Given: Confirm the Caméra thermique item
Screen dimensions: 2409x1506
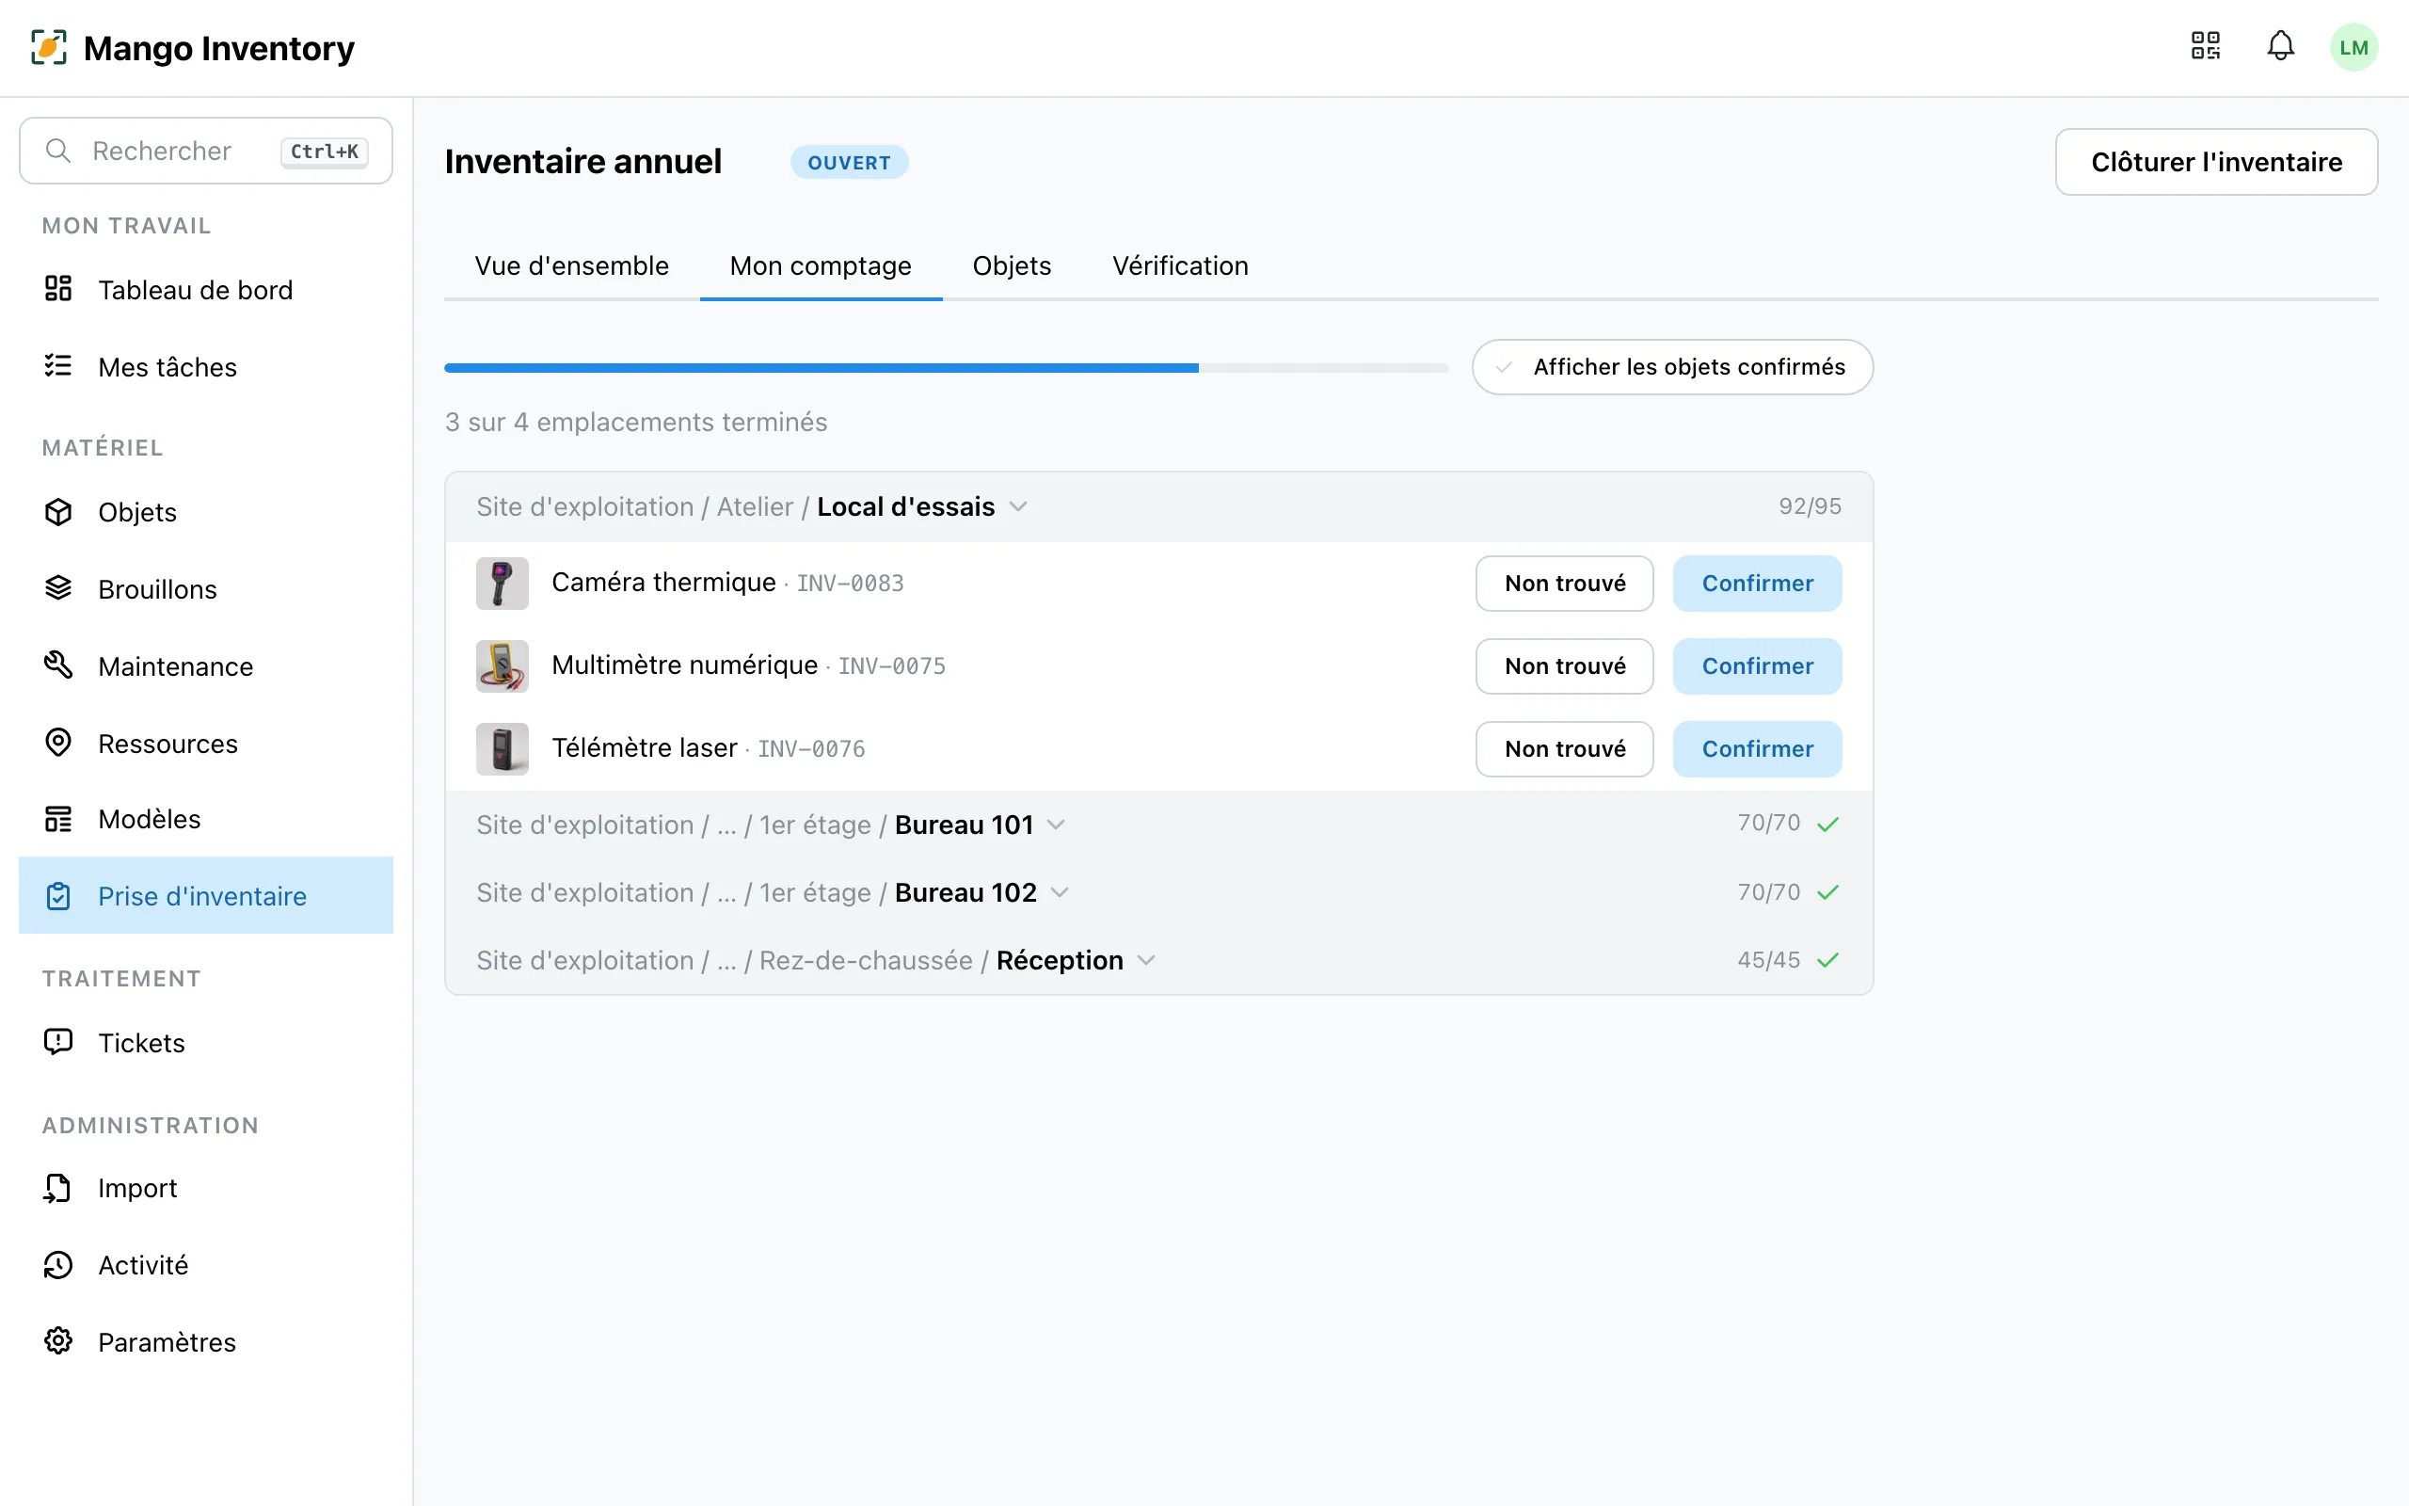Looking at the screenshot, I should (1757, 584).
